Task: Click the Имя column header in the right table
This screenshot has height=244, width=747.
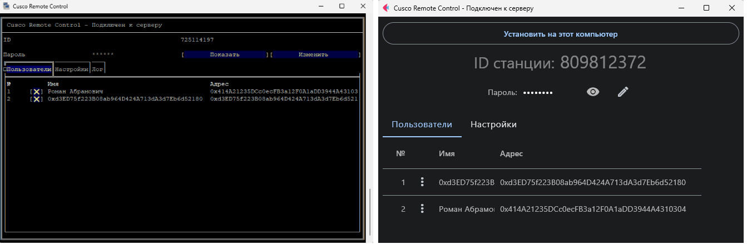Action: click(447, 154)
